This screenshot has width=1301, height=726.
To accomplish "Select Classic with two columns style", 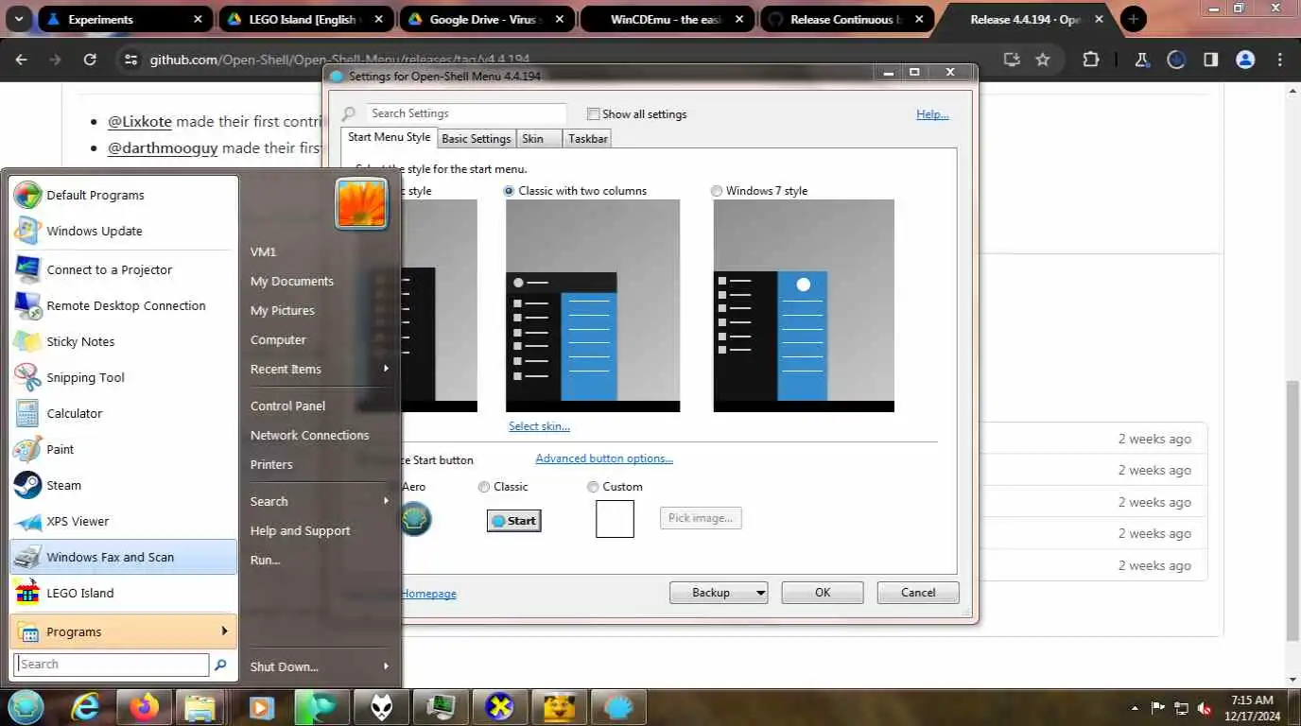I will 510,190.
